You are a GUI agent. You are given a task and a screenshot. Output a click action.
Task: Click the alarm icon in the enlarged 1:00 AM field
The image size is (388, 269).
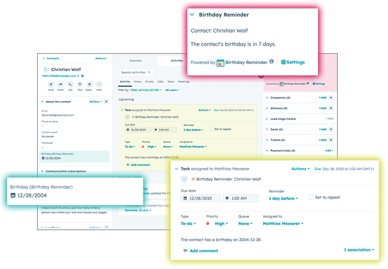(x=227, y=198)
